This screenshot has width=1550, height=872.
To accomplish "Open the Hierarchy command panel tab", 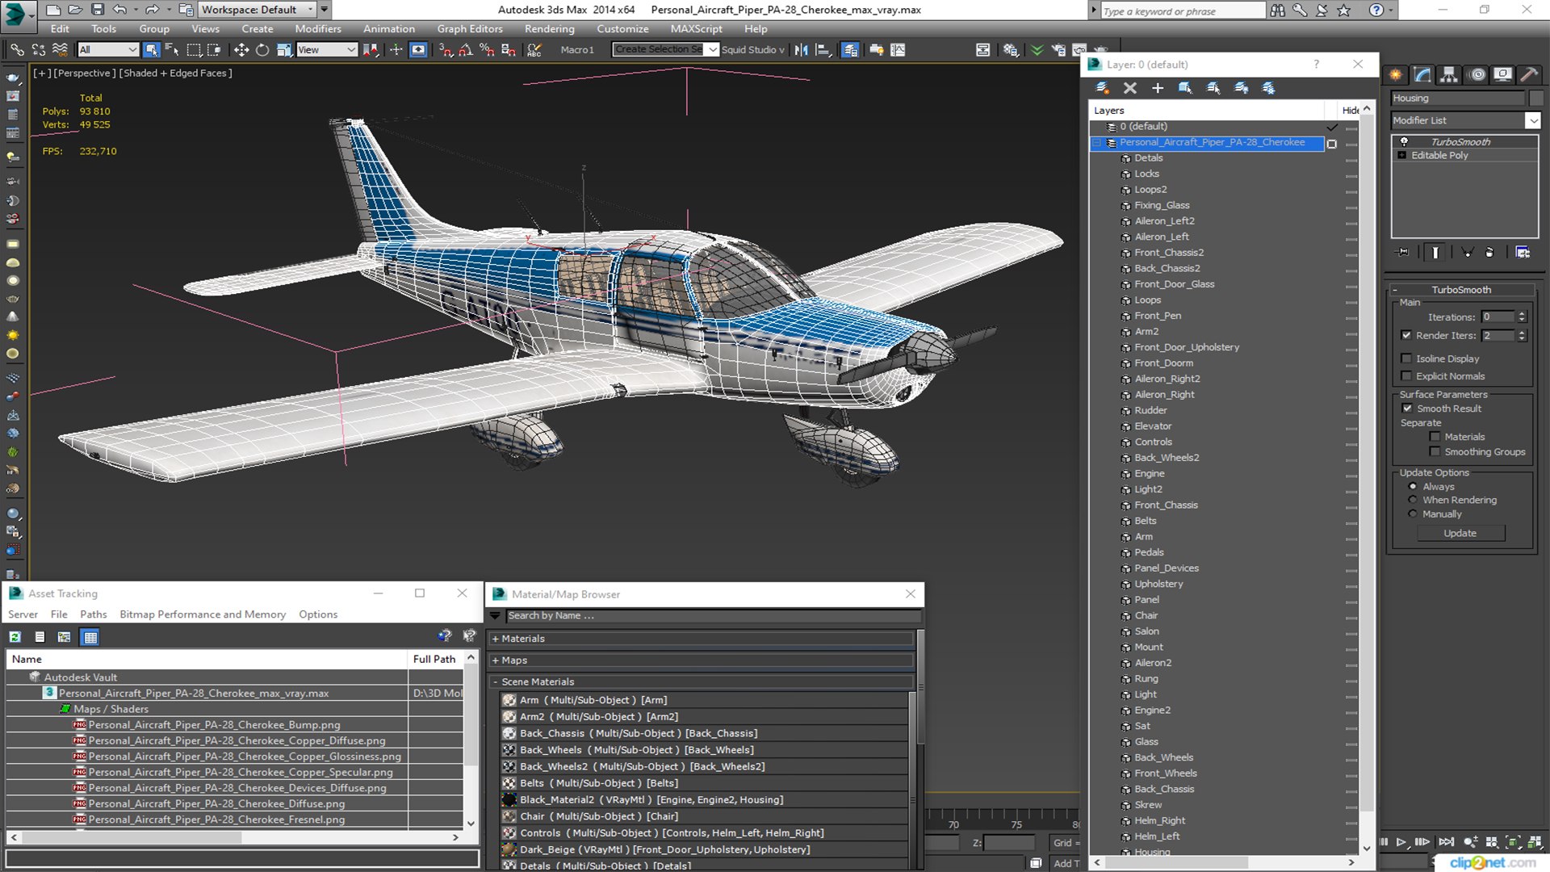I will click(x=1449, y=75).
